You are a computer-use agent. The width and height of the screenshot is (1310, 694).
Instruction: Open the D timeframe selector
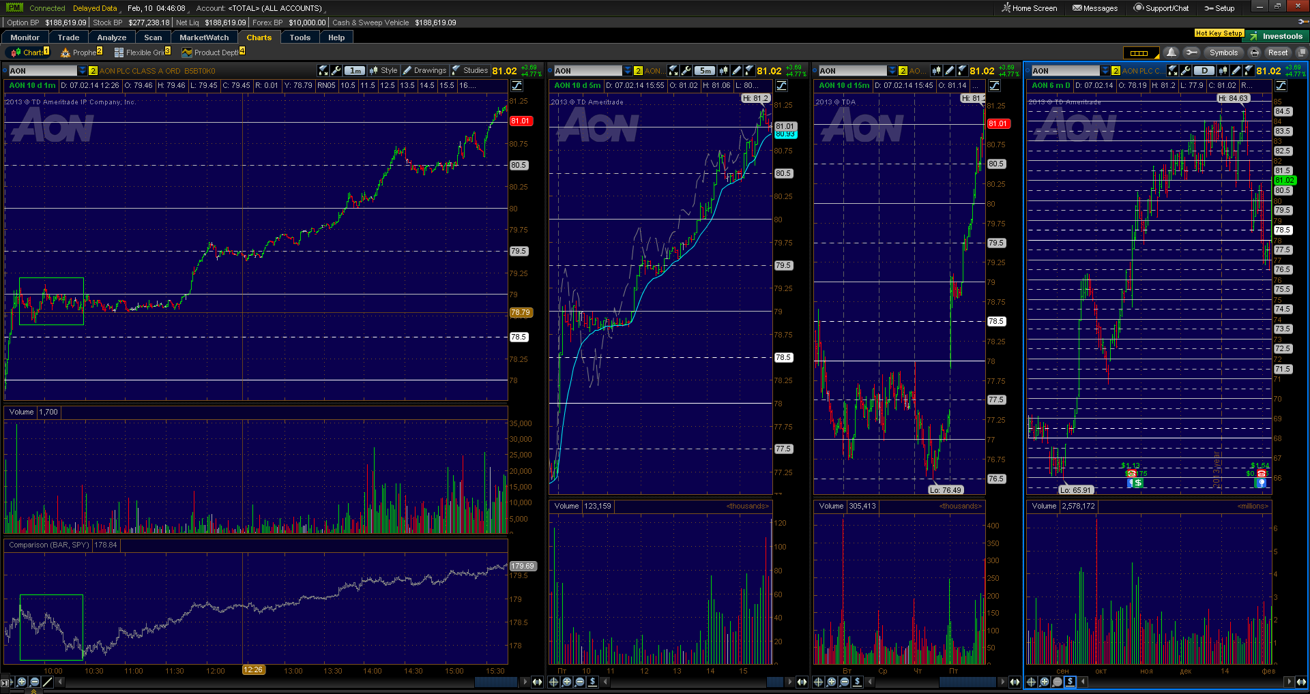point(1204,71)
